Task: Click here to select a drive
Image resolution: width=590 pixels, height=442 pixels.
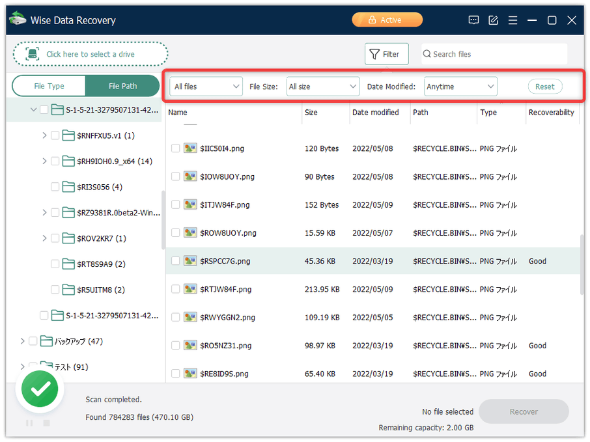Action: pos(91,54)
